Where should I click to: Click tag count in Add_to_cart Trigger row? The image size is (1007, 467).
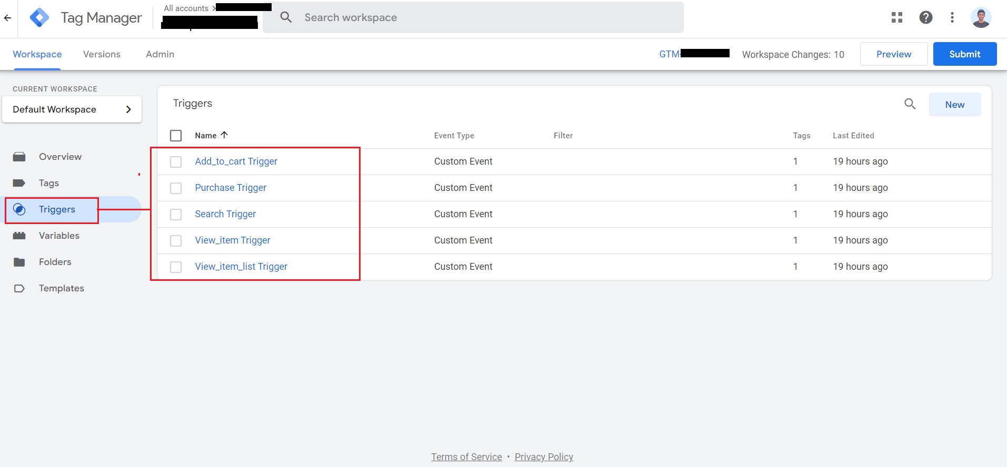pyautogui.click(x=795, y=161)
